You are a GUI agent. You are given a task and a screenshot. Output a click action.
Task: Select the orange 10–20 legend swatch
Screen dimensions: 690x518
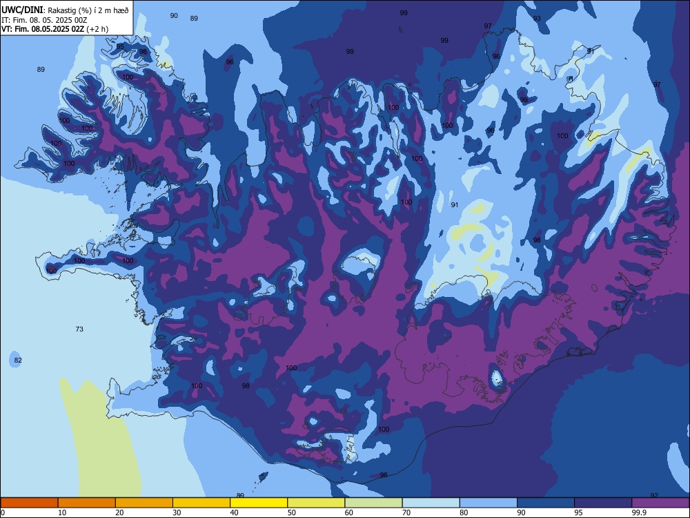87,503
